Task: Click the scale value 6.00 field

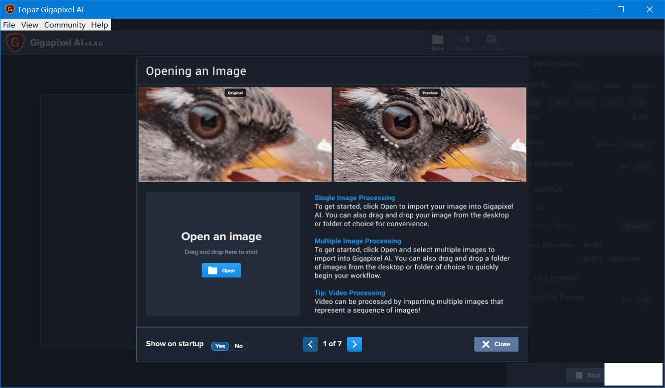Action: coord(640,117)
